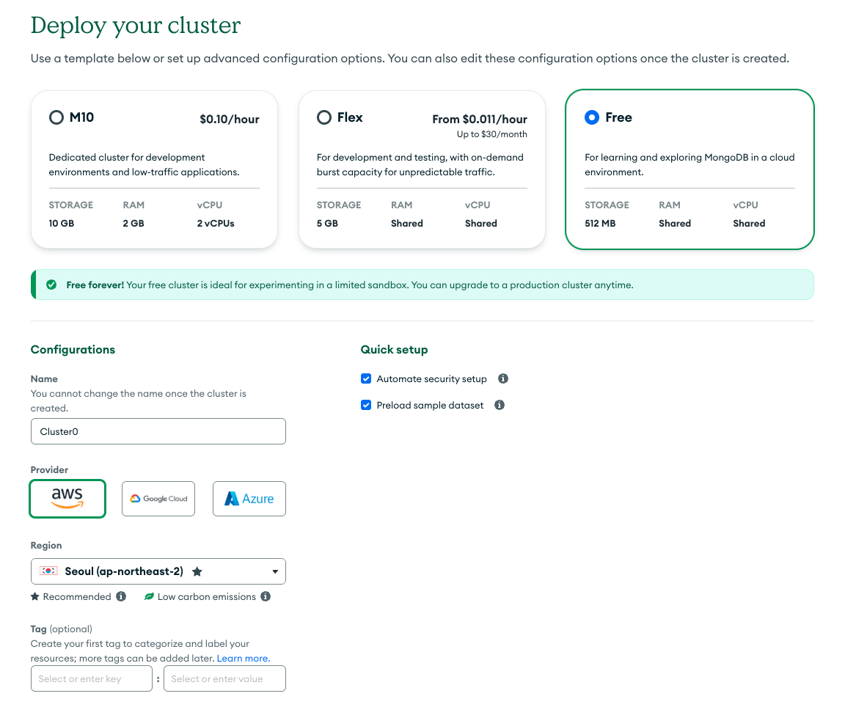Uncheck Automate security setup checkbox
This screenshot has width=845, height=710.
coord(366,378)
